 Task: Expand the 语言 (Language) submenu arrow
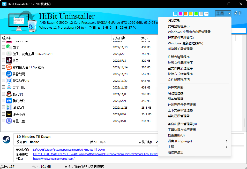227,141
